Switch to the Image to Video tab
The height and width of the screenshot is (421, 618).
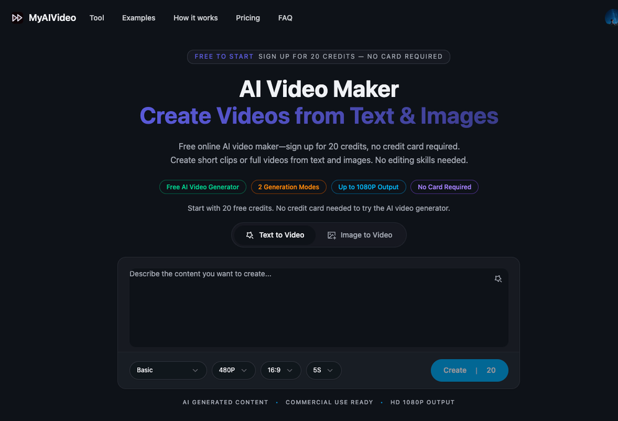(x=360, y=235)
